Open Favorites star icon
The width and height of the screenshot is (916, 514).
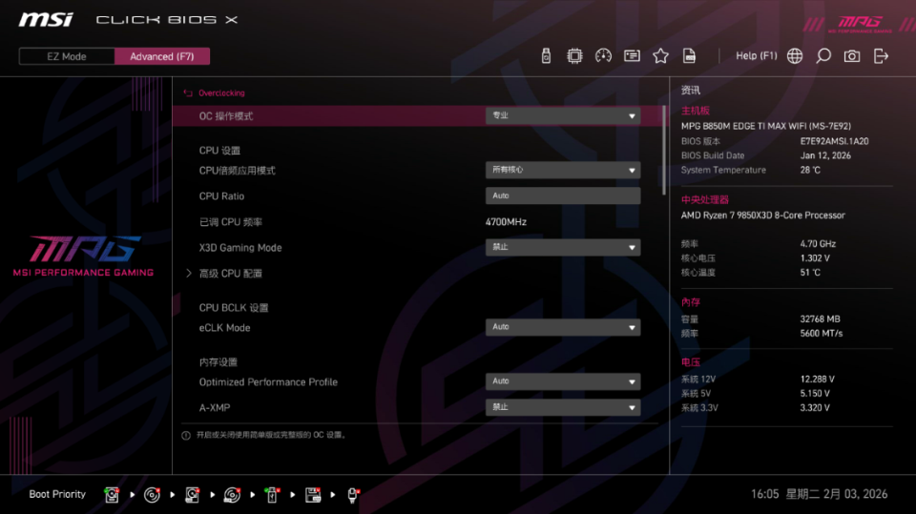[660, 56]
